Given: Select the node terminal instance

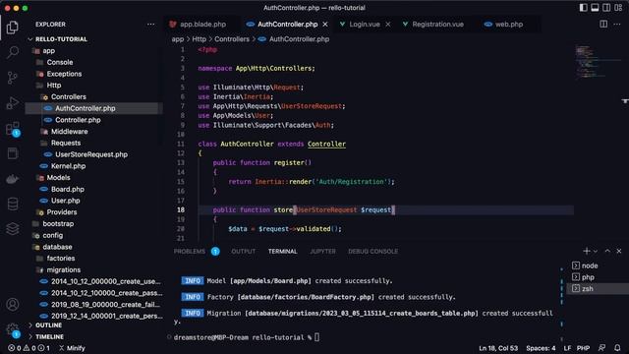Looking at the screenshot, I should tap(598, 265).
